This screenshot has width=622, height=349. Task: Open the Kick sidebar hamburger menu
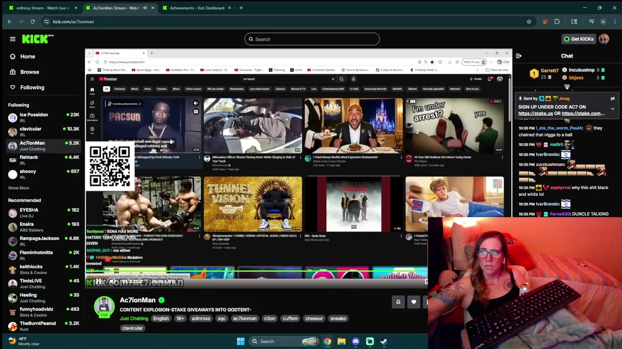tap(13, 39)
